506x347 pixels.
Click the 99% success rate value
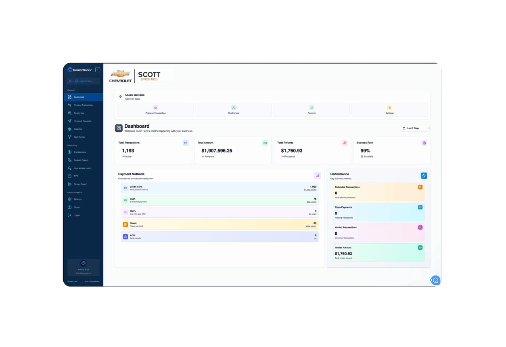[365, 151]
